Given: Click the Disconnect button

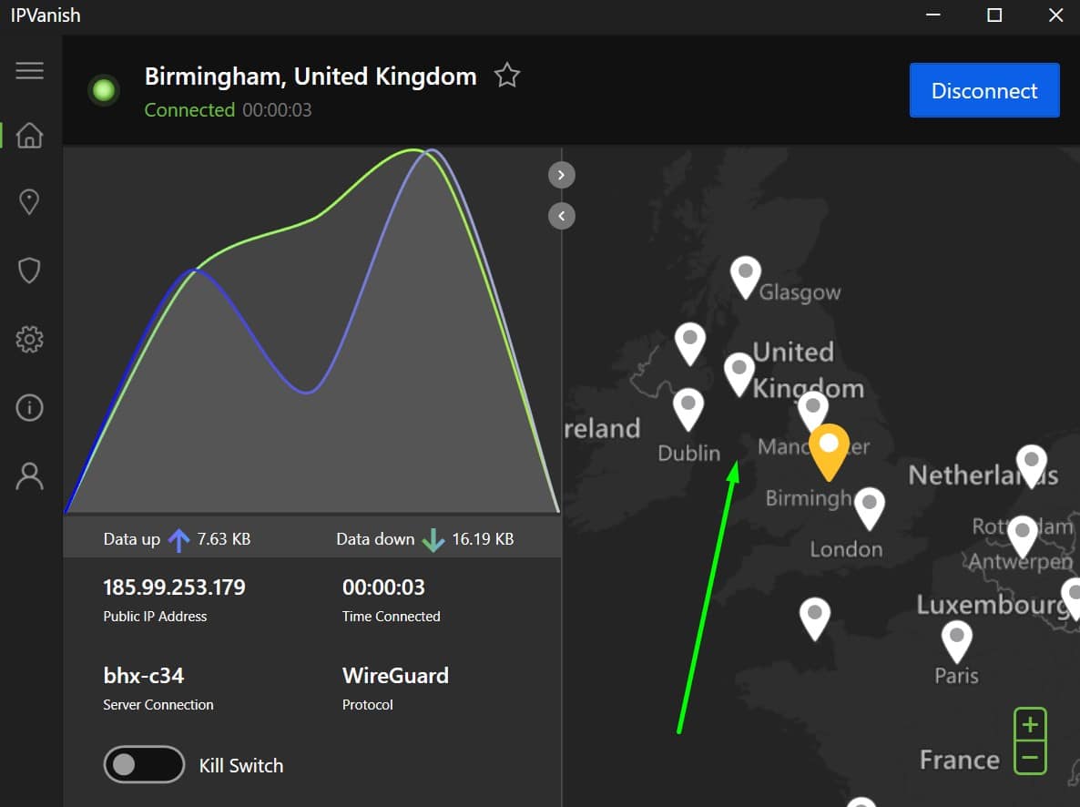Looking at the screenshot, I should click(984, 90).
